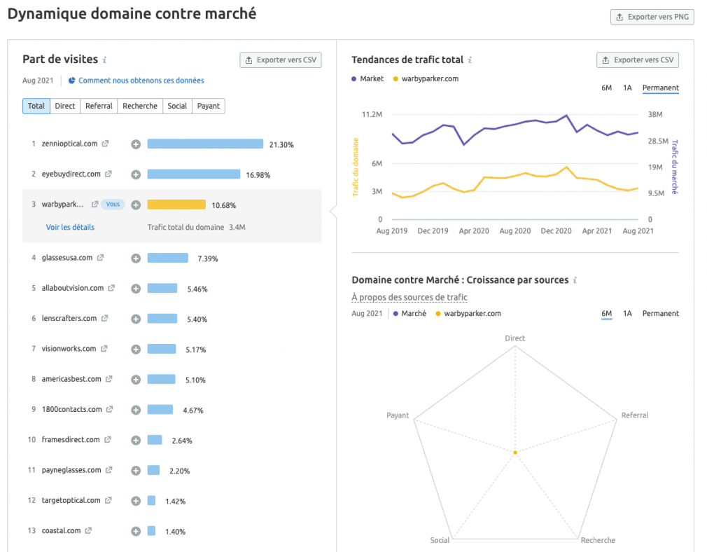Open external link icon beside payneglasses.com
Screen dimensions: 707x552
pyautogui.click(x=108, y=470)
